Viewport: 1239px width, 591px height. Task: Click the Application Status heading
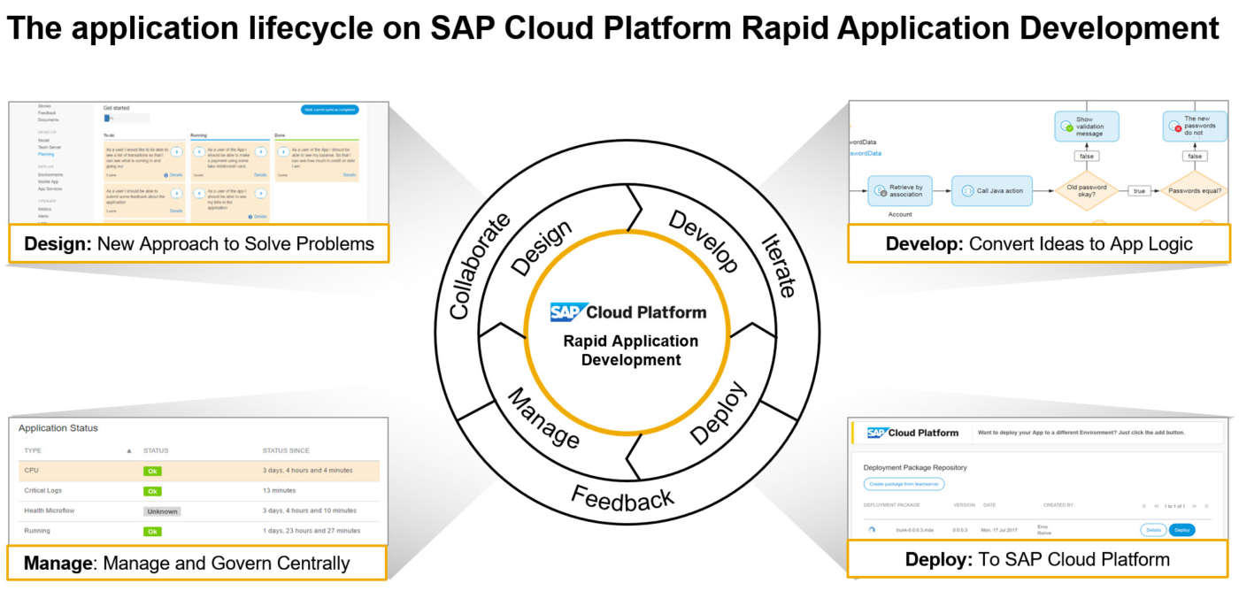pyautogui.click(x=58, y=428)
